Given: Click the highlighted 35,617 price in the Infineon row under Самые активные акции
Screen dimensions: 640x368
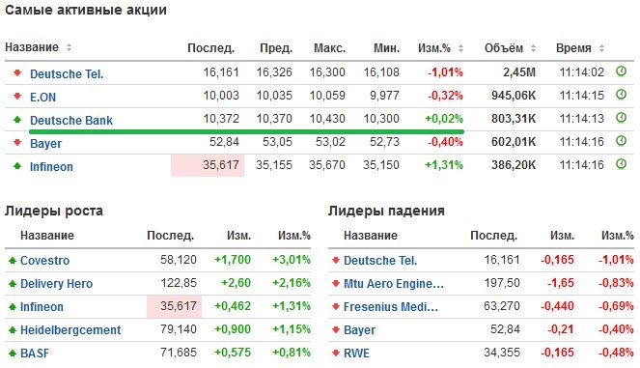Looking at the screenshot, I should pos(208,165).
